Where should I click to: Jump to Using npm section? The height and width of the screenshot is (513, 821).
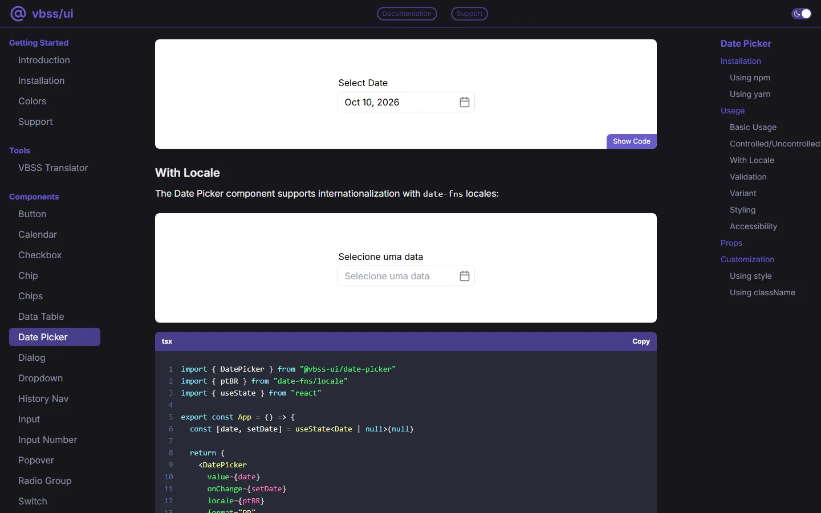pos(750,78)
